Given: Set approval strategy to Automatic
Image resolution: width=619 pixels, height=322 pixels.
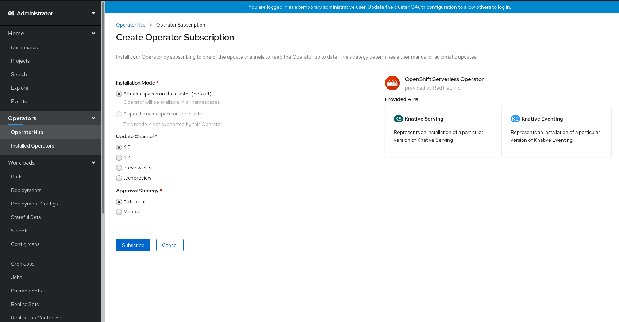Looking at the screenshot, I should (x=119, y=202).
